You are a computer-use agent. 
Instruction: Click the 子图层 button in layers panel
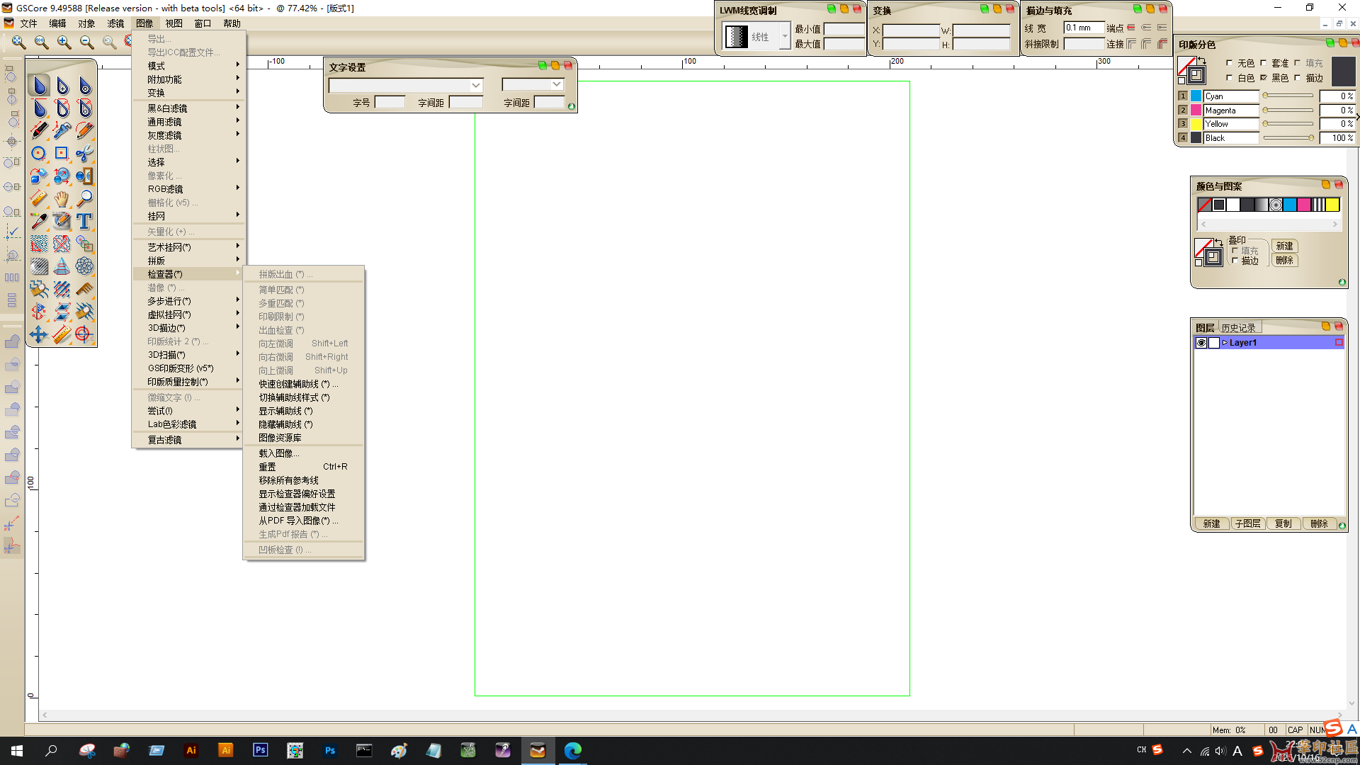tap(1247, 523)
